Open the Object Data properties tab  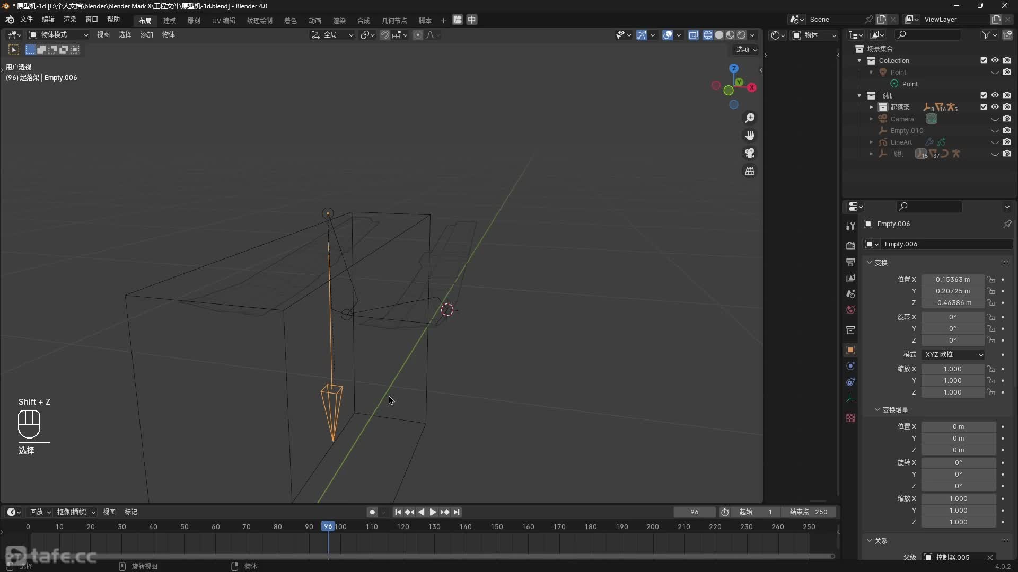(850, 398)
